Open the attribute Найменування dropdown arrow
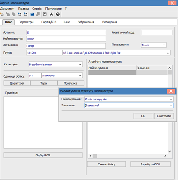This screenshot has height=180, width=178. pos(171,99)
